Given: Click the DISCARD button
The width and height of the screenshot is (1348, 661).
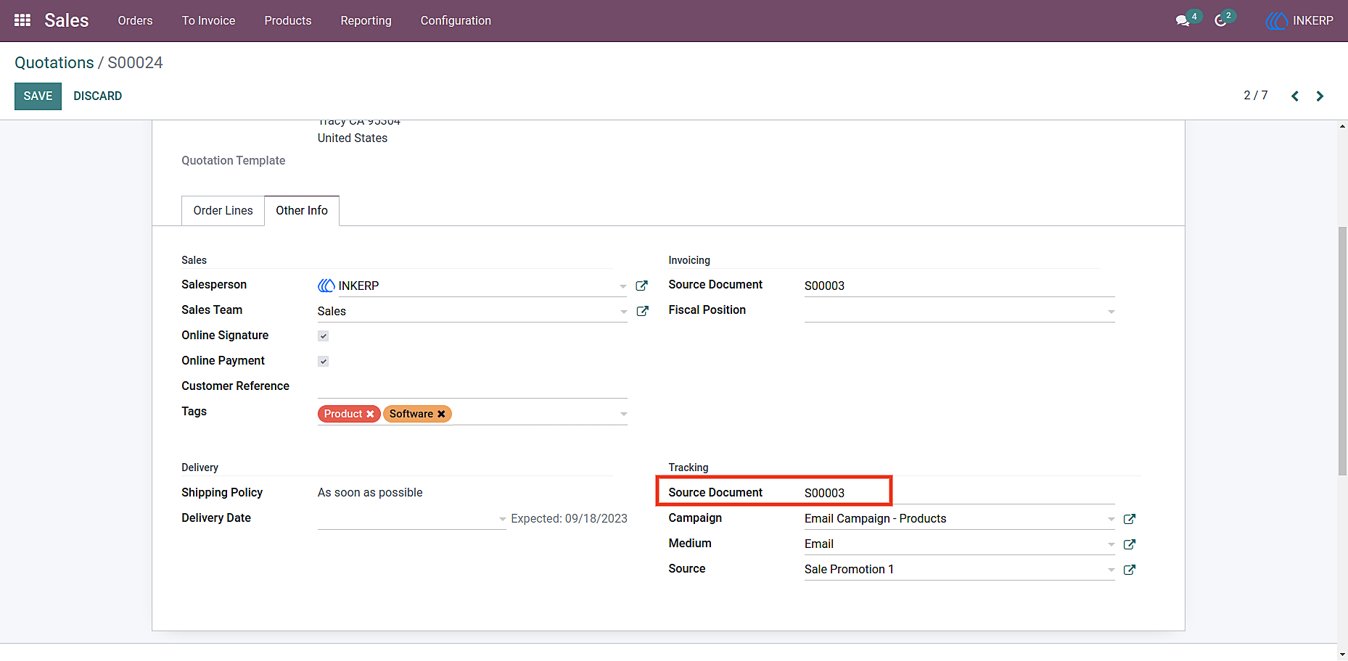Looking at the screenshot, I should tap(97, 96).
